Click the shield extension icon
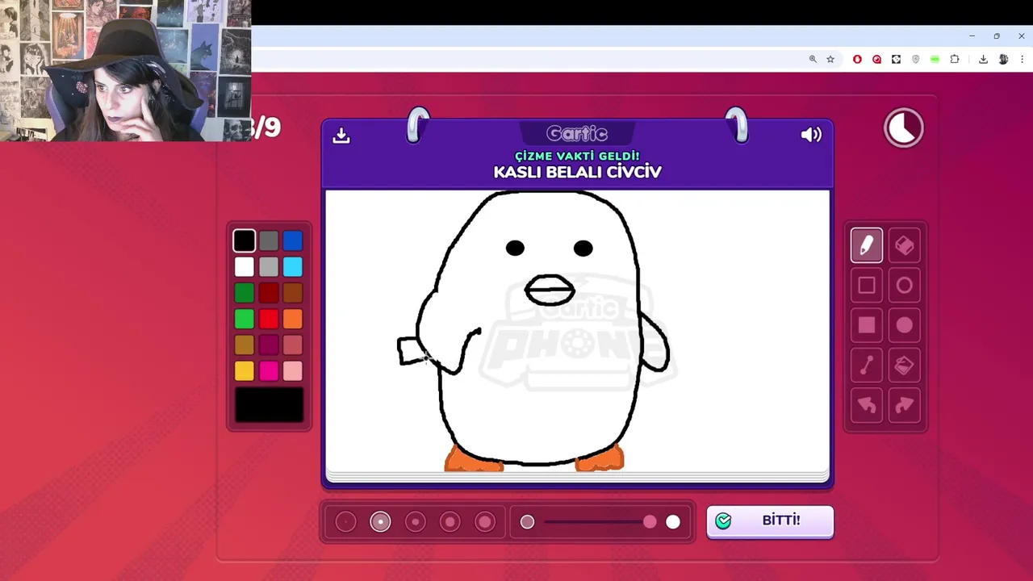This screenshot has height=581, width=1033. tap(915, 59)
